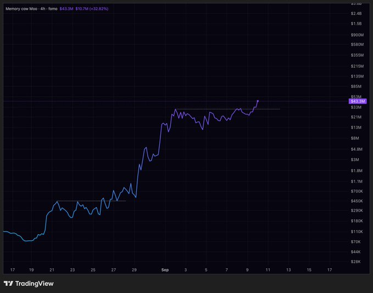Click the 21 date label on the time axis
The width and height of the screenshot is (373, 293).
pyautogui.click(x=52, y=270)
